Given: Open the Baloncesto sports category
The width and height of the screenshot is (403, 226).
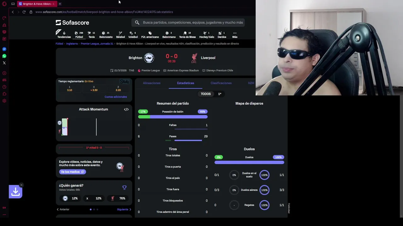Looking at the screenshot, I should (106, 35).
